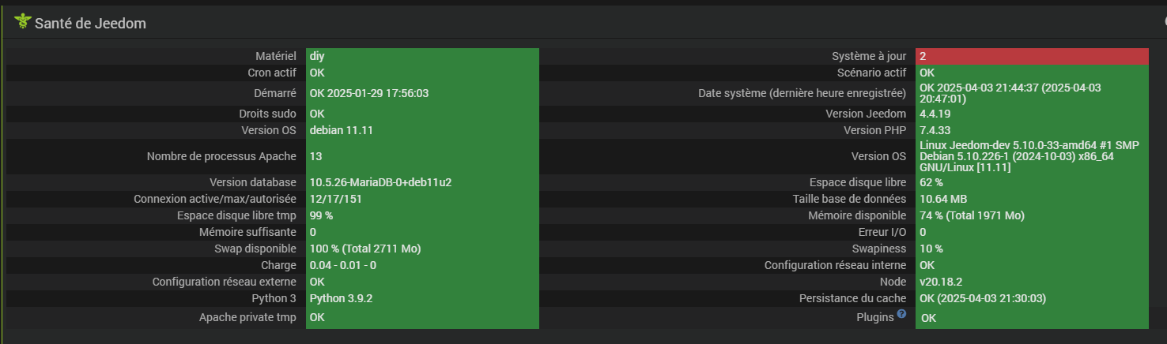Click the red "Système à jour" value cell
1167x344 pixels.
[1032, 56]
